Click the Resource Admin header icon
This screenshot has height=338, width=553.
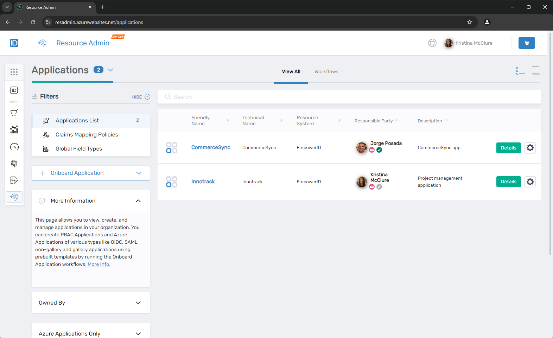(x=42, y=43)
